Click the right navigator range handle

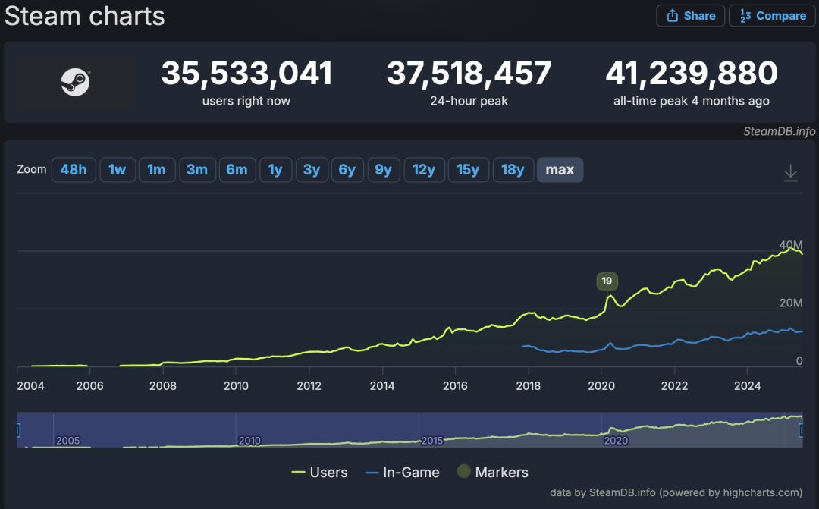point(802,430)
